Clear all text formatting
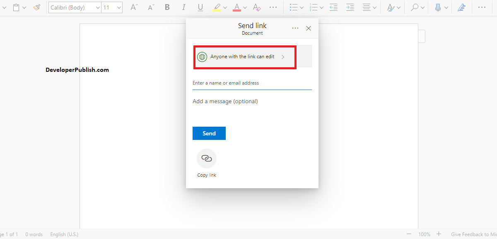Viewport: 497px width, 239px height. (x=257, y=7)
